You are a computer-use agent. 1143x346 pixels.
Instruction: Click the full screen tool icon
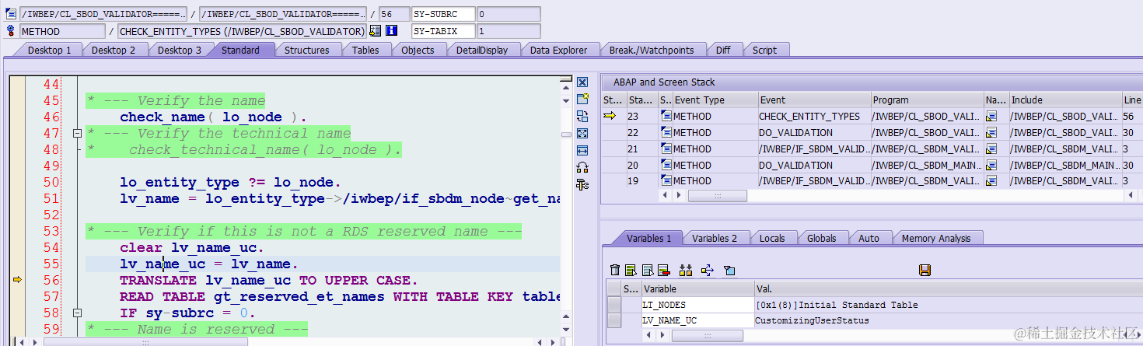[x=582, y=134]
